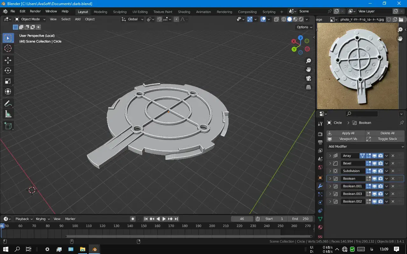Select the Move tool in the left toolbar
The height and width of the screenshot is (254, 407).
click(x=8, y=60)
